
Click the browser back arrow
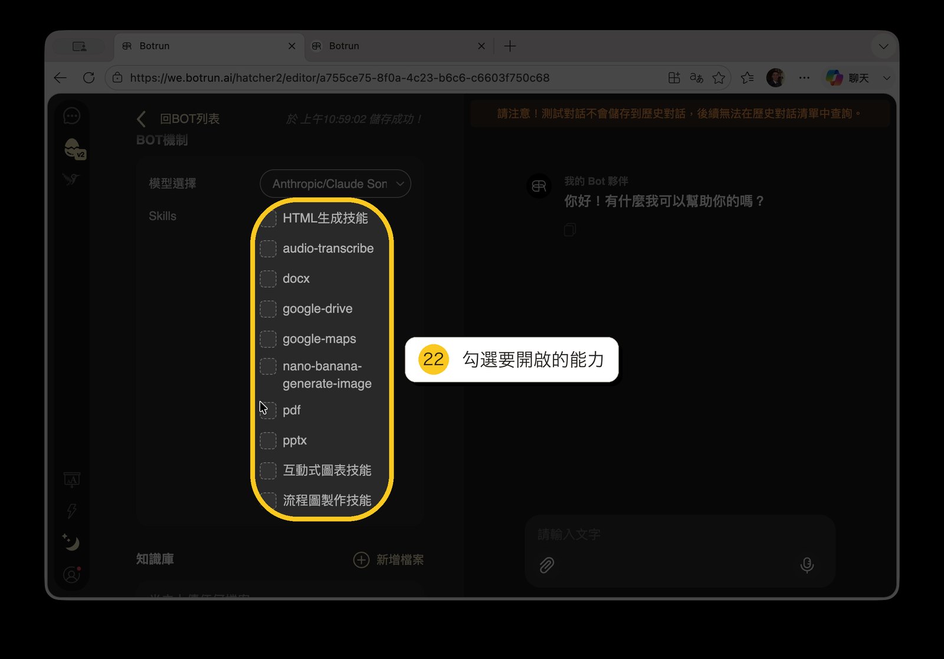(x=60, y=78)
